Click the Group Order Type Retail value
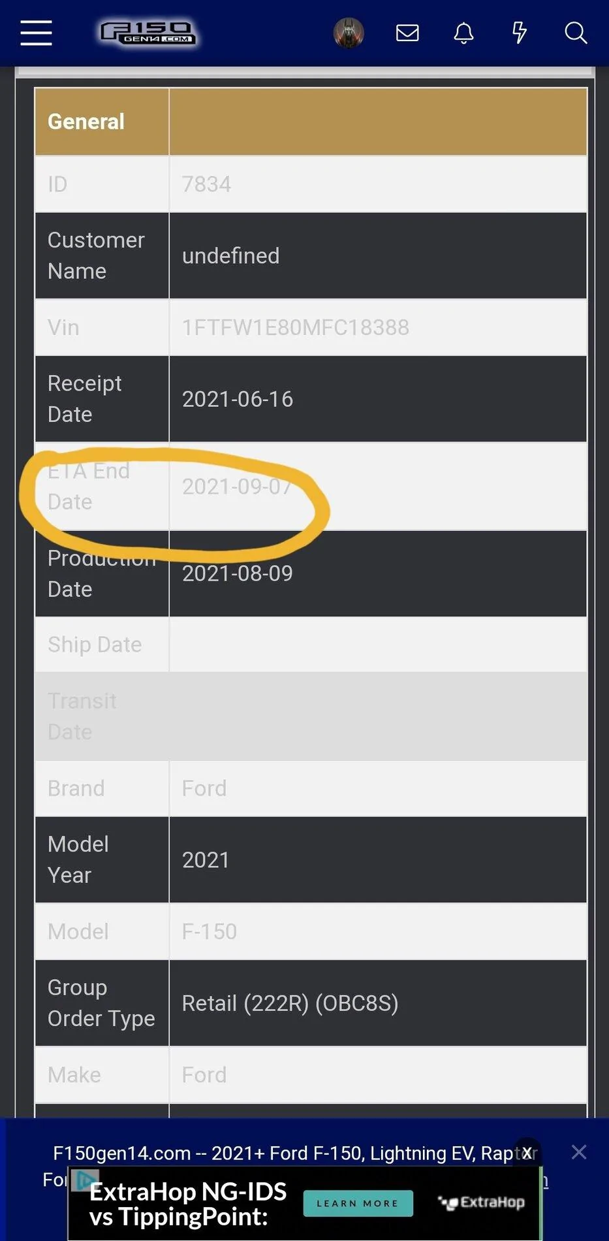609x1241 pixels. [x=290, y=1003]
